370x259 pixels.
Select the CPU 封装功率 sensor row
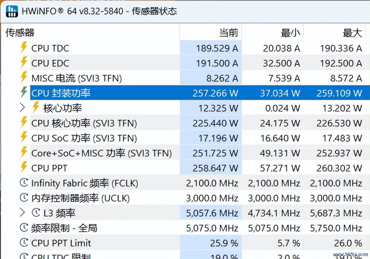coord(200,93)
